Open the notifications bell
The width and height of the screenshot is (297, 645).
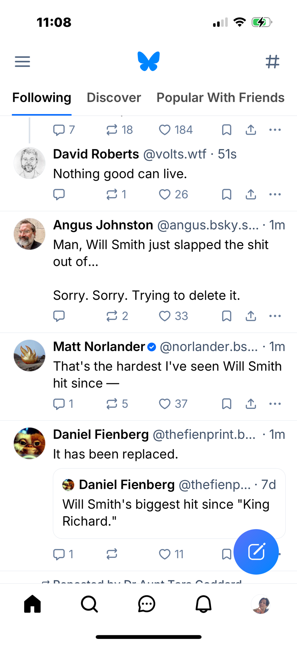[204, 604]
